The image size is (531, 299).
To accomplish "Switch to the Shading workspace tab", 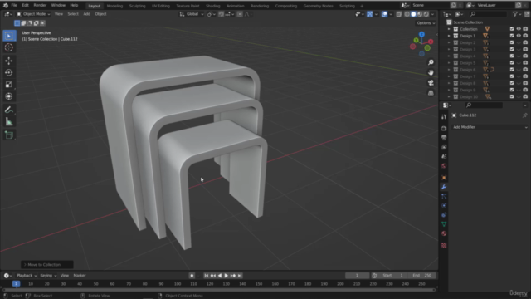I will (213, 6).
